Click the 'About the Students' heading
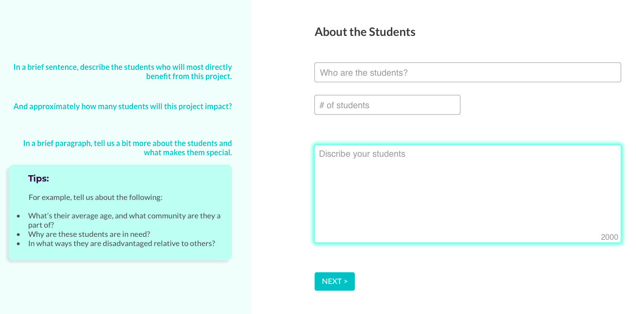The width and height of the screenshot is (636, 314). 365,32
